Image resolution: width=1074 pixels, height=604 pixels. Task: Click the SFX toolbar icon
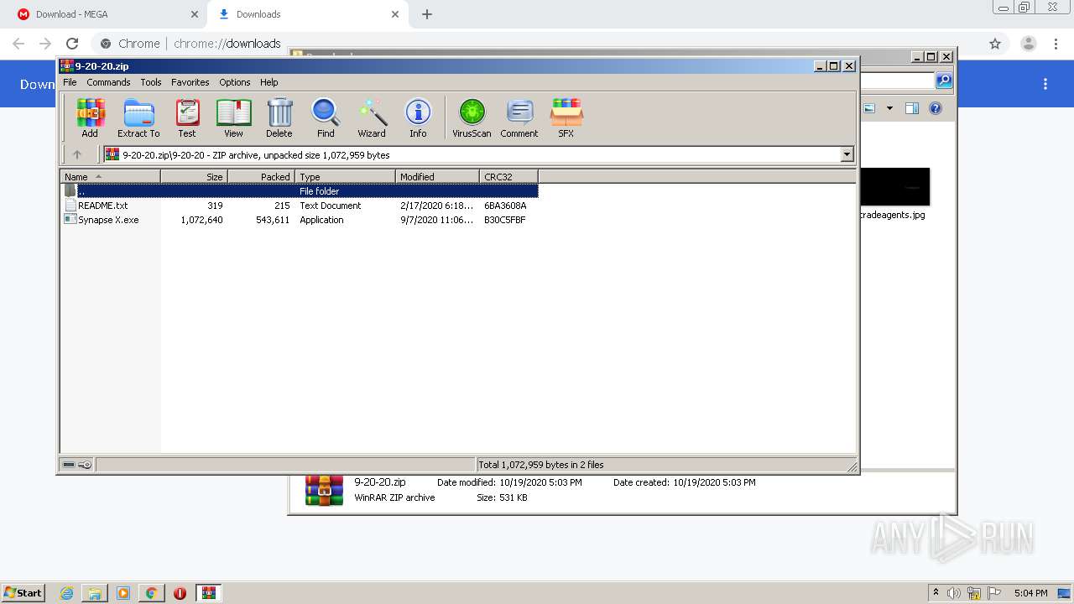[566, 117]
